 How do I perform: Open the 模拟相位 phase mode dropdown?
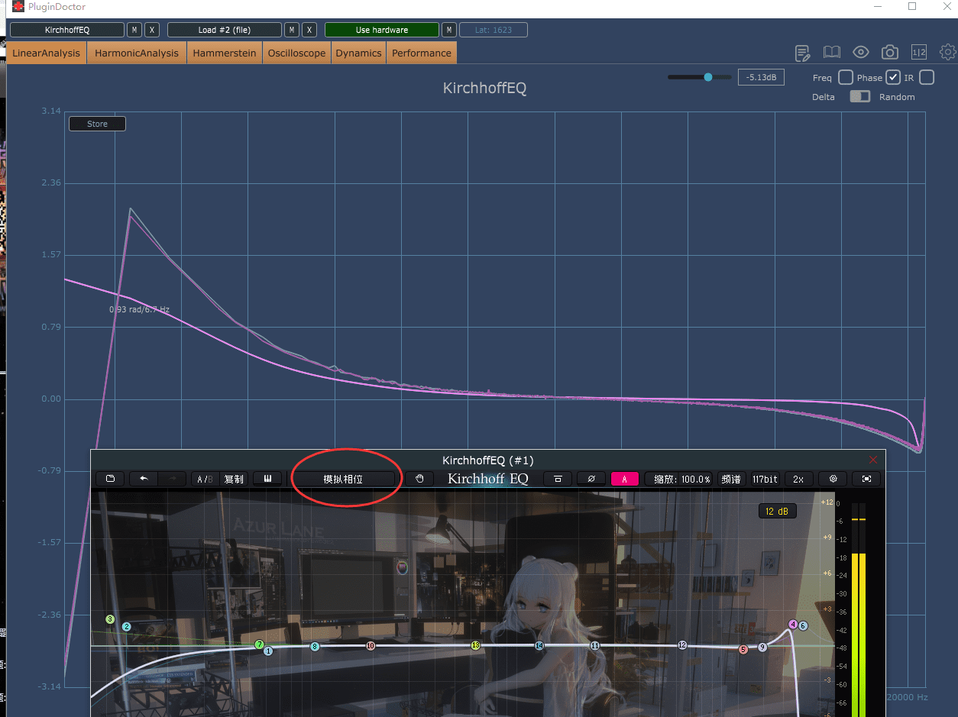[x=343, y=479]
